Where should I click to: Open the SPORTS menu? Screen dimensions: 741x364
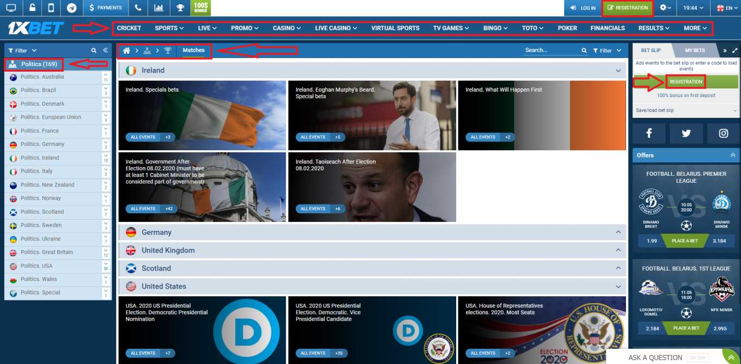coord(169,28)
